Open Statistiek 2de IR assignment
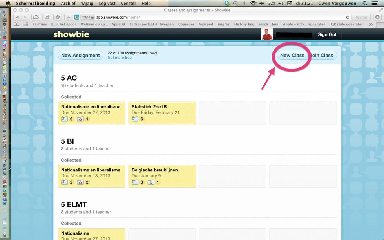 tap(162, 113)
